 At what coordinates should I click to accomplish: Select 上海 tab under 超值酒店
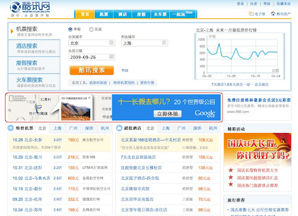[166, 128]
